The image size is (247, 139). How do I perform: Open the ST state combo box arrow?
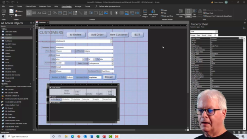(x=94, y=59)
